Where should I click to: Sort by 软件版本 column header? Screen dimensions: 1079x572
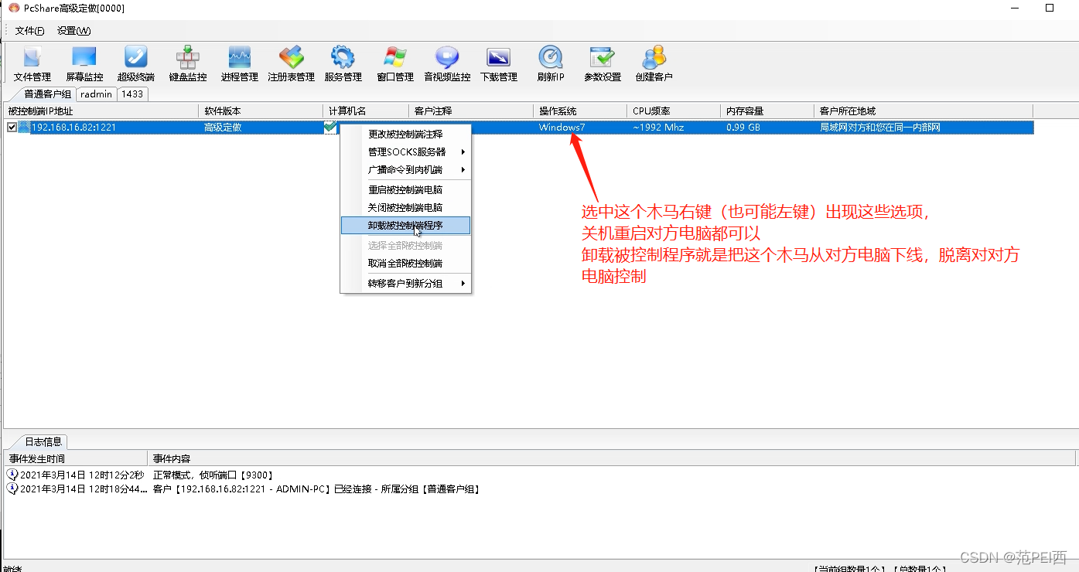261,111
